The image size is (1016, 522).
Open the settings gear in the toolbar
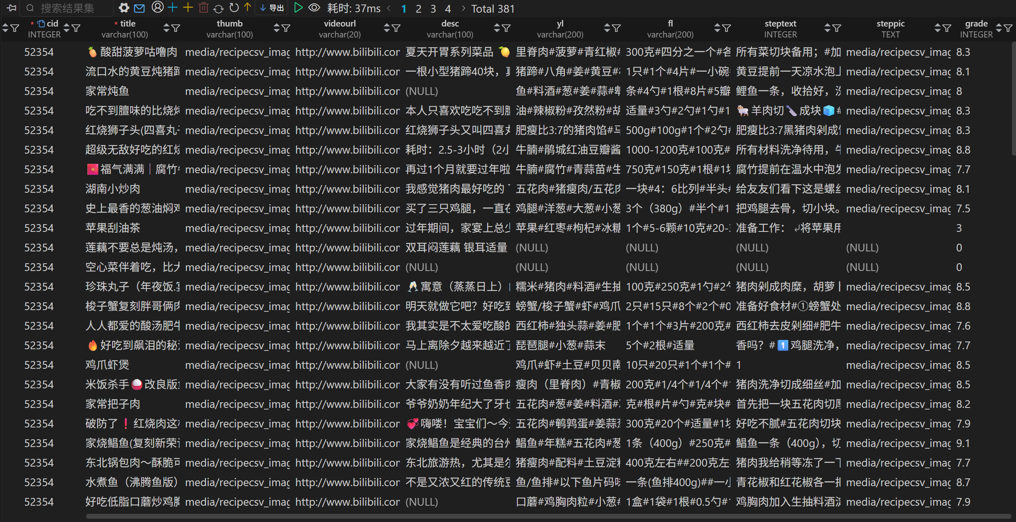123,8
